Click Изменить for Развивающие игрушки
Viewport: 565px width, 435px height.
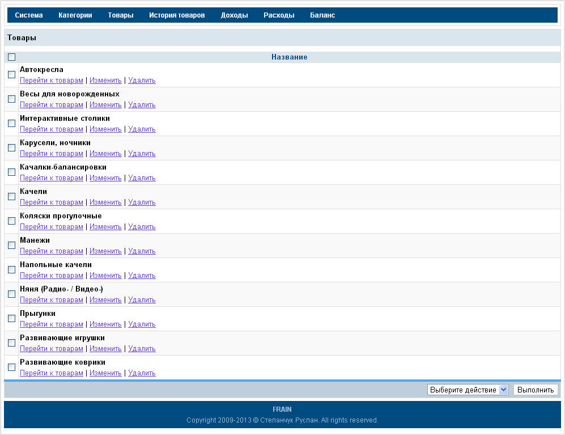pos(105,349)
